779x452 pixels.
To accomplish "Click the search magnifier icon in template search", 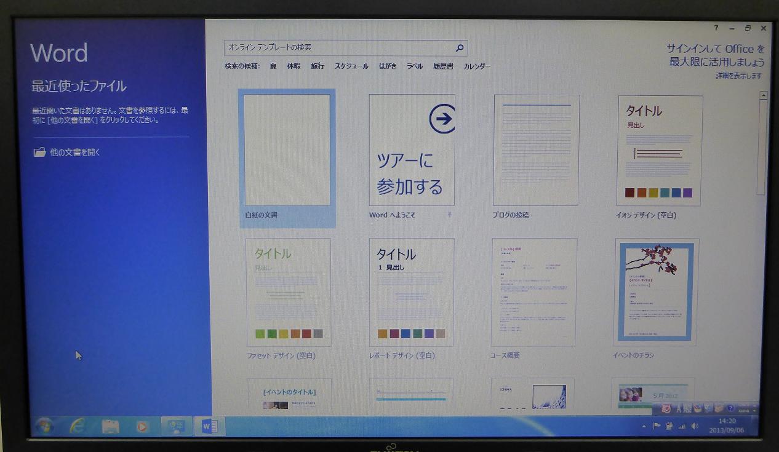I will pyautogui.click(x=459, y=48).
